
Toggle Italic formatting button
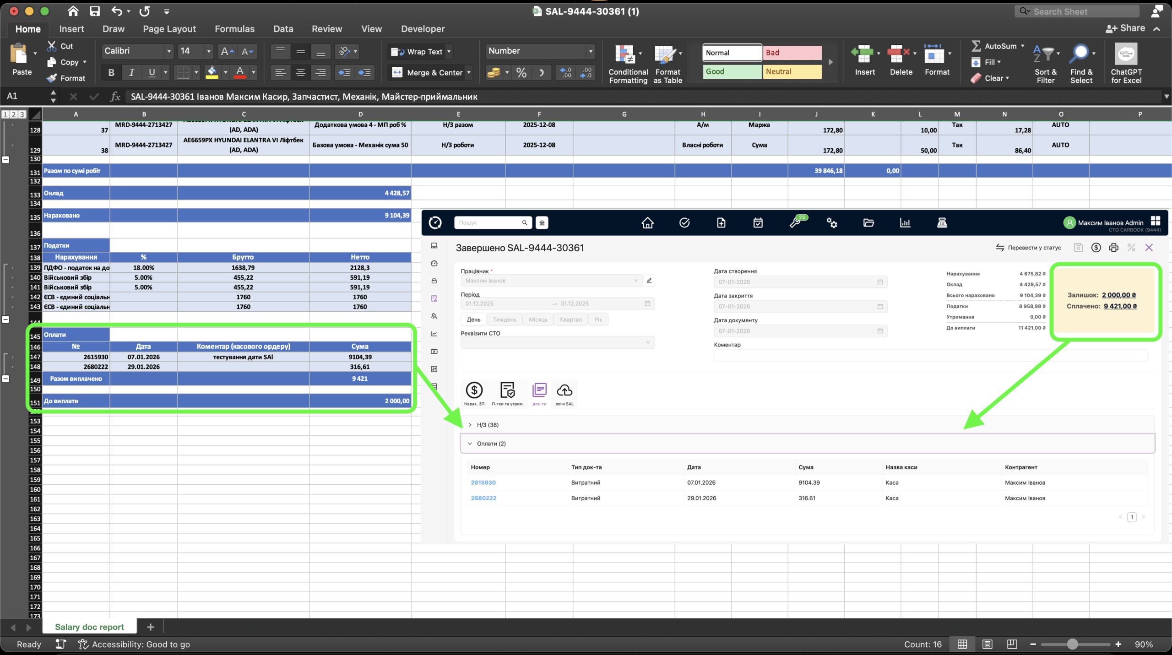[x=131, y=72]
